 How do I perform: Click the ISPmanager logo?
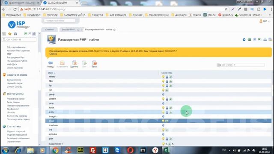click(x=19, y=25)
